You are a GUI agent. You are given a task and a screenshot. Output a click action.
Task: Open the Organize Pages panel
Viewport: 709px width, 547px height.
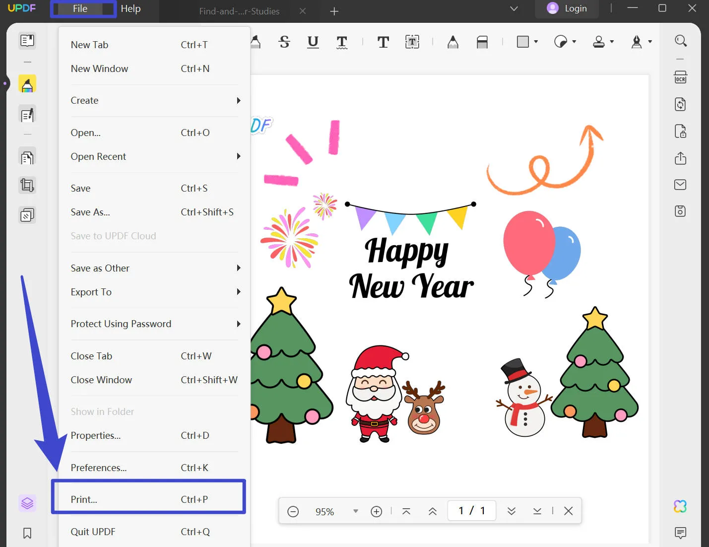click(x=27, y=156)
